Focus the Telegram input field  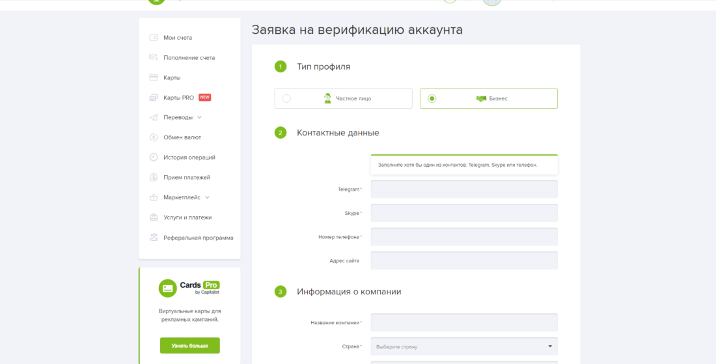(464, 189)
